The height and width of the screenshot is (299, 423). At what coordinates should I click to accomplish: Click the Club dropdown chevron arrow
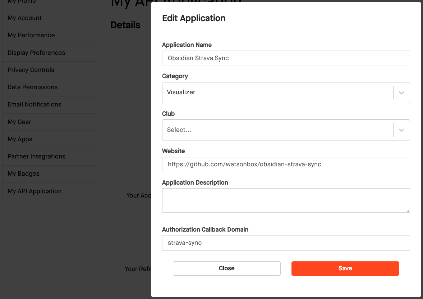401,130
